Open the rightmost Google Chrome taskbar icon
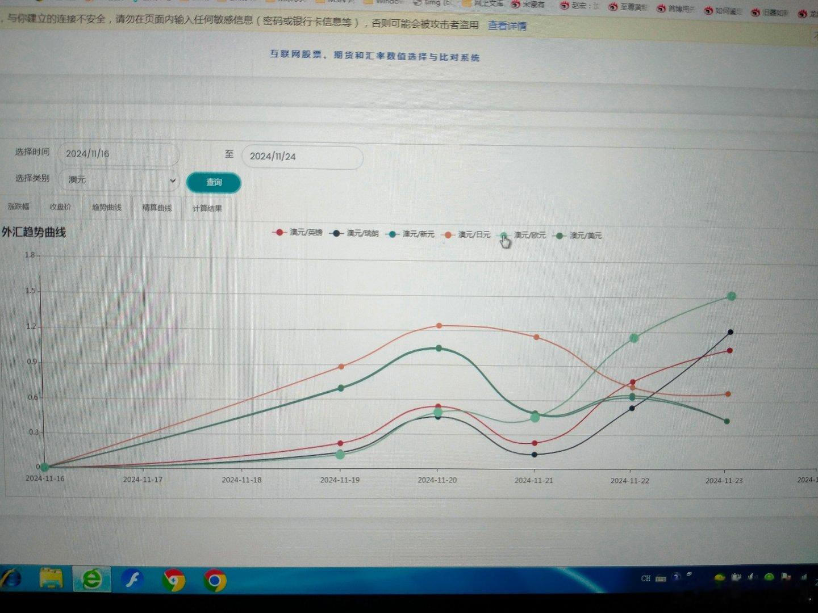The width and height of the screenshot is (818, 613). coord(215,580)
